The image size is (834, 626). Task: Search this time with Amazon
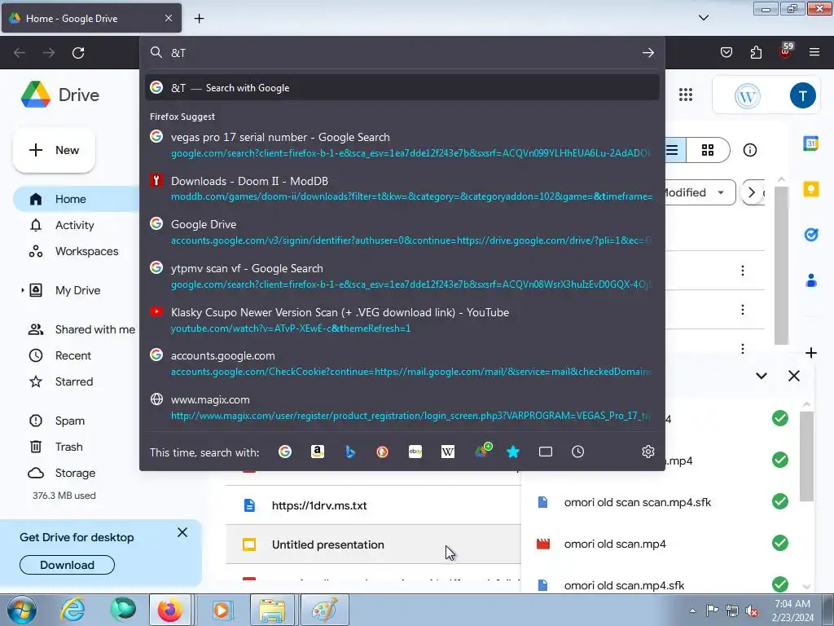coord(318,452)
